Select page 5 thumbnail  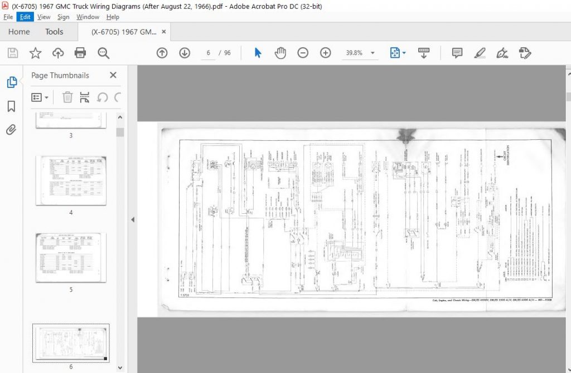(71, 258)
